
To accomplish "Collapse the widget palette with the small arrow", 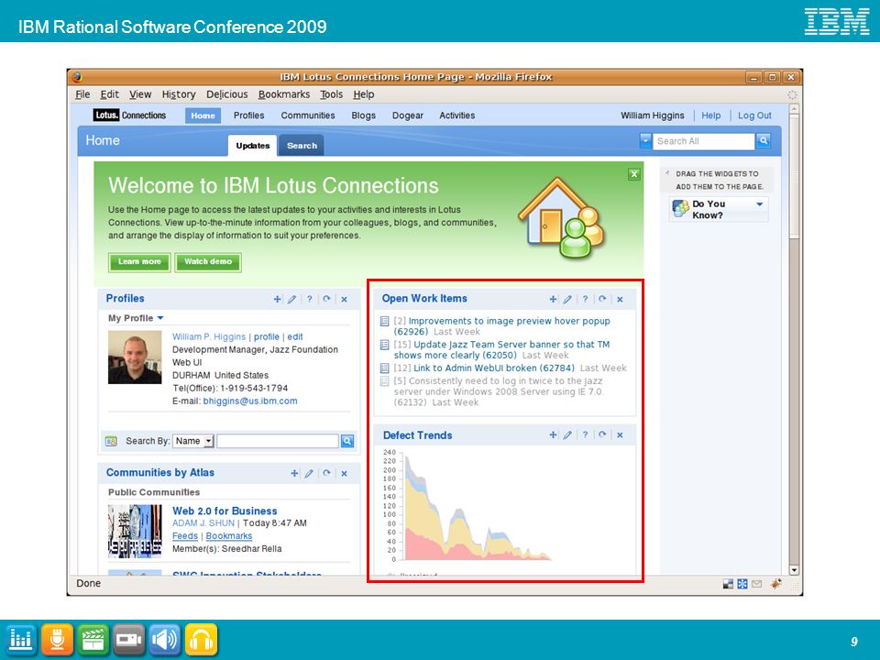I will click(x=667, y=173).
